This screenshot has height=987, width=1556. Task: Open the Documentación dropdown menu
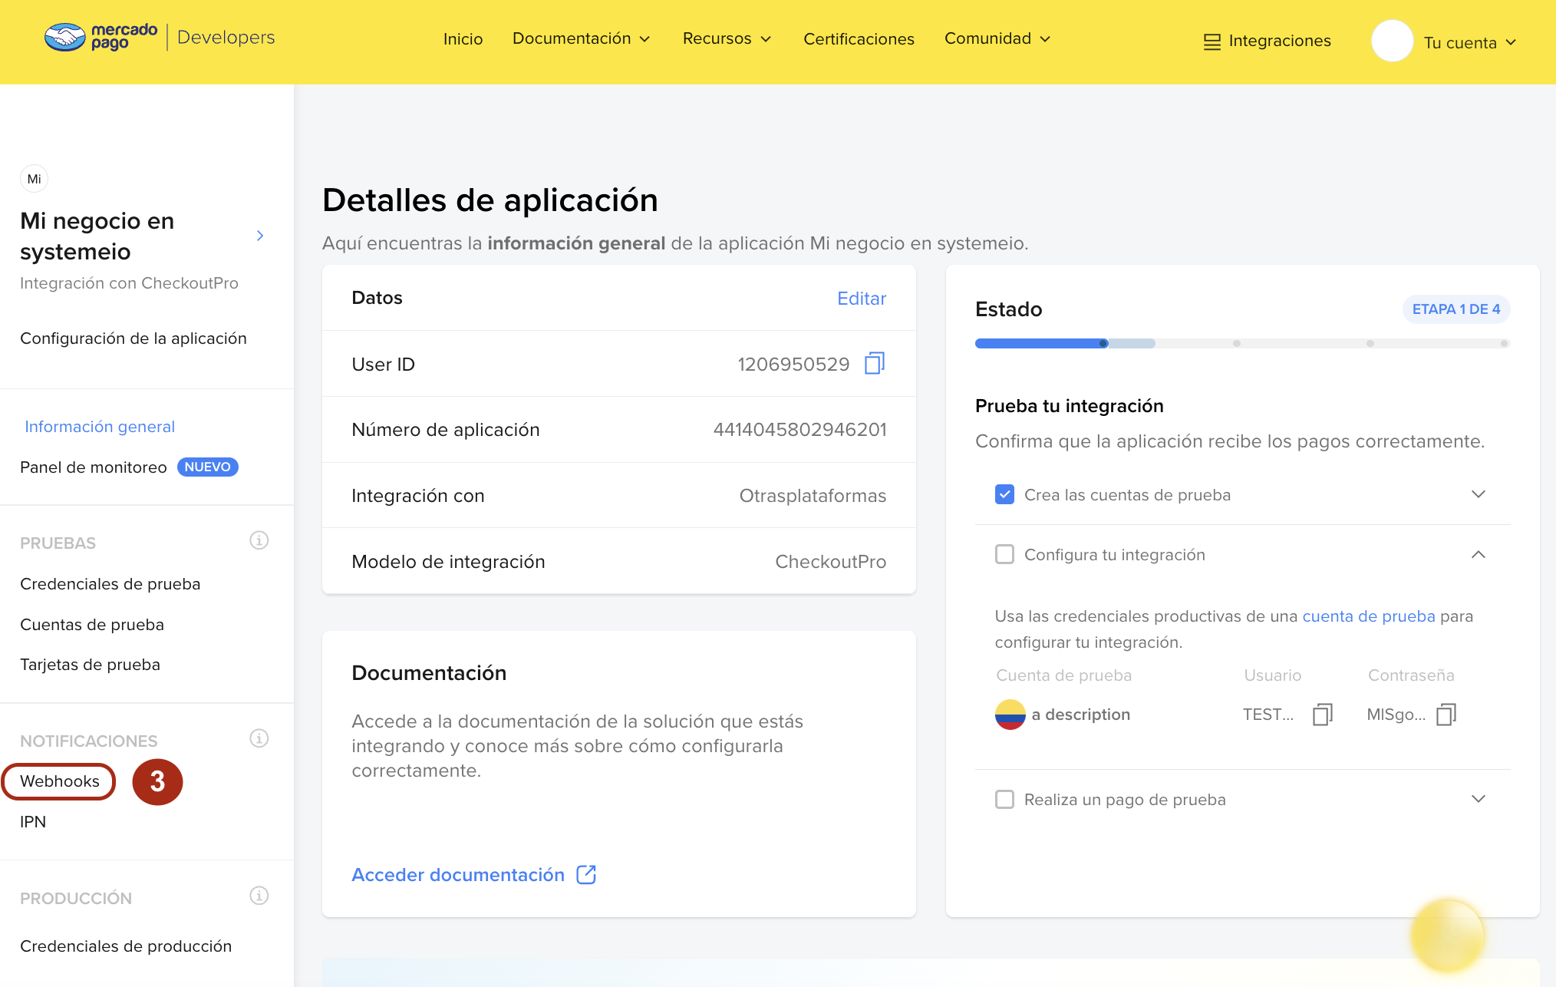[582, 38]
